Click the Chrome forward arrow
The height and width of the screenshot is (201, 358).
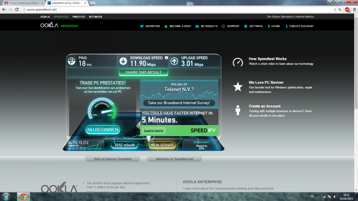pos(10,10)
